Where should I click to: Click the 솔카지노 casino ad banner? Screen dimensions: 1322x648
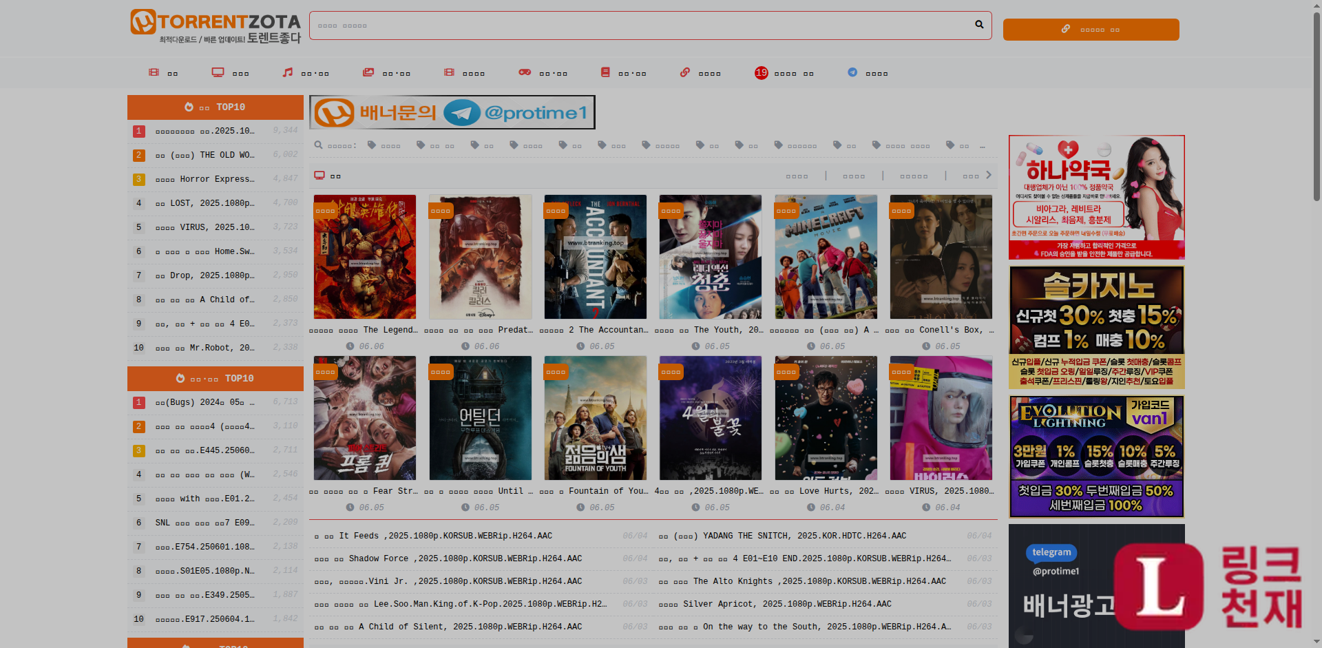click(x=1096, y=328)
